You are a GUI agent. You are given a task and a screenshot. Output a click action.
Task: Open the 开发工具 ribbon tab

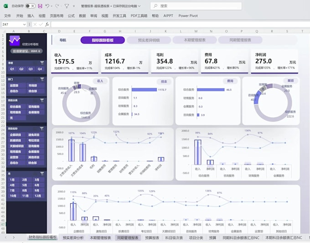119,16
